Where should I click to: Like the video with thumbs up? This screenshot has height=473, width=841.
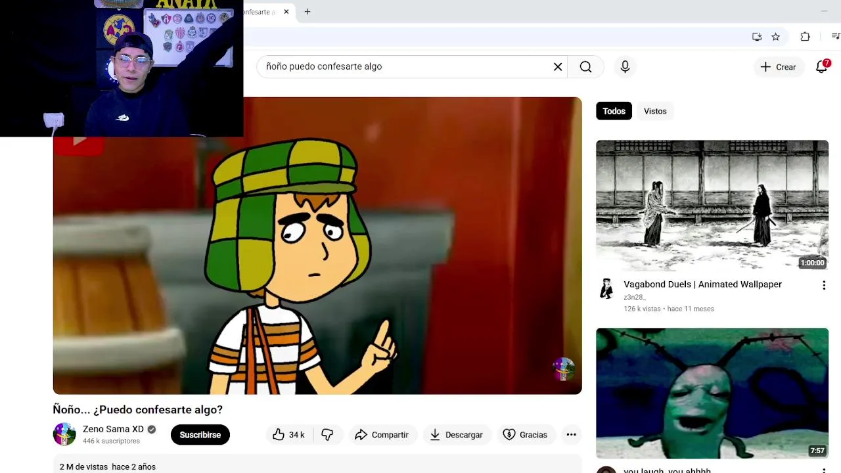point(288,435)
